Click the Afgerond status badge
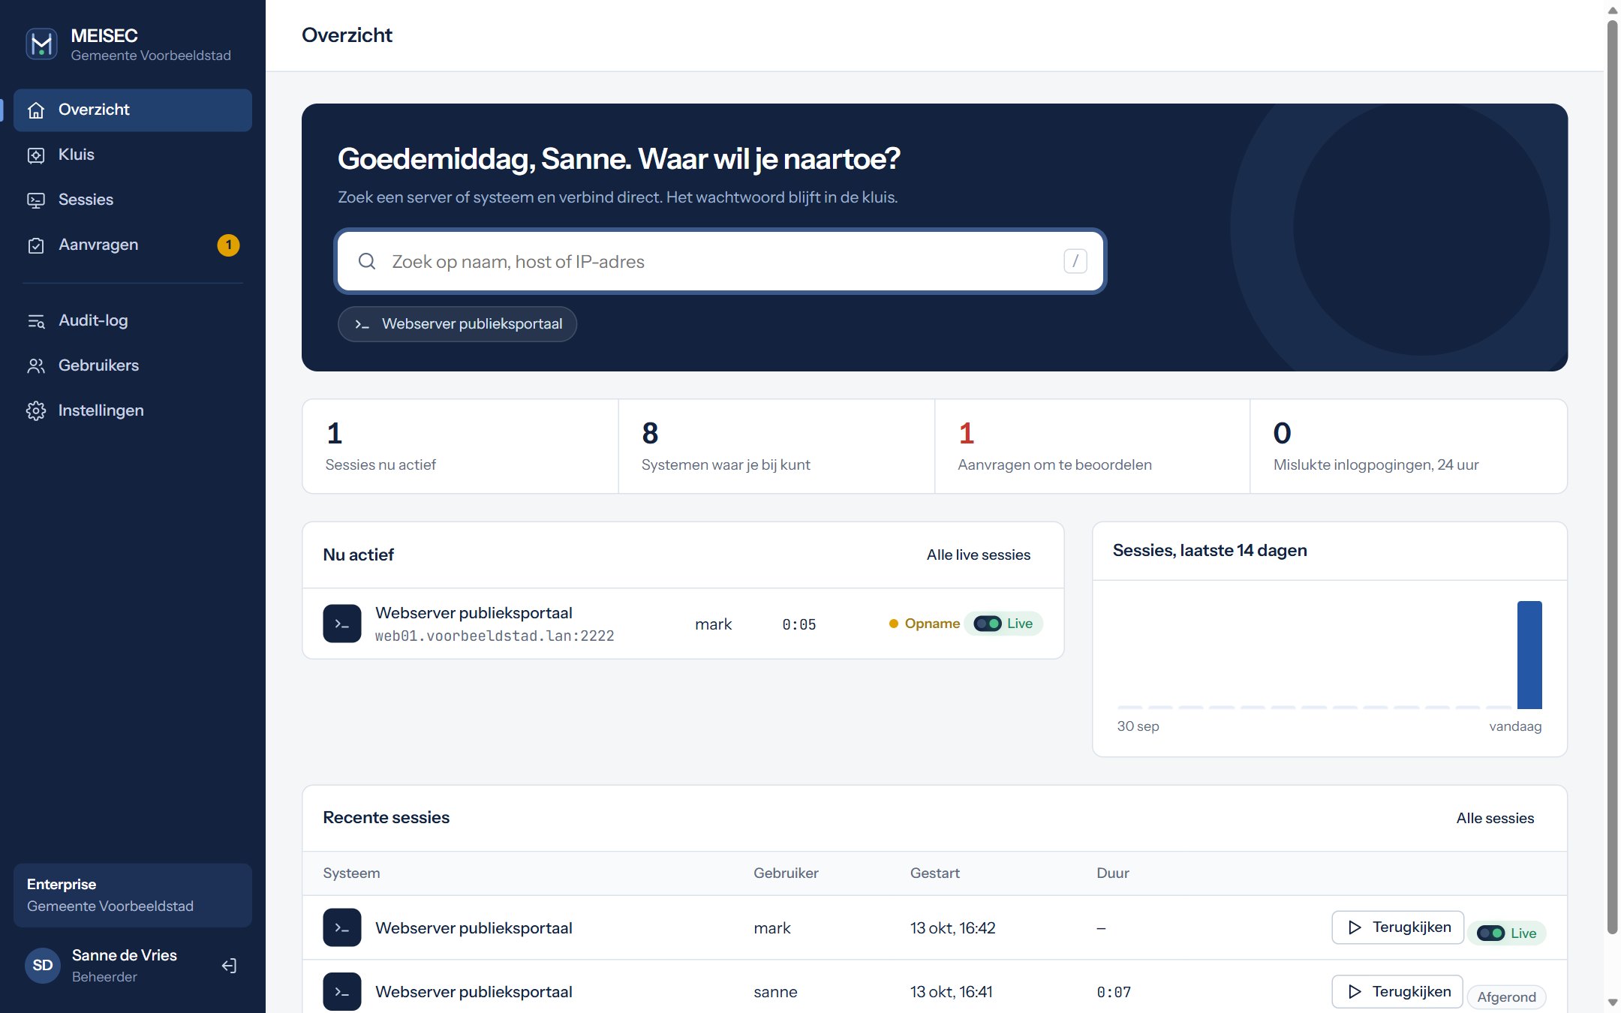 (1506, 997)
